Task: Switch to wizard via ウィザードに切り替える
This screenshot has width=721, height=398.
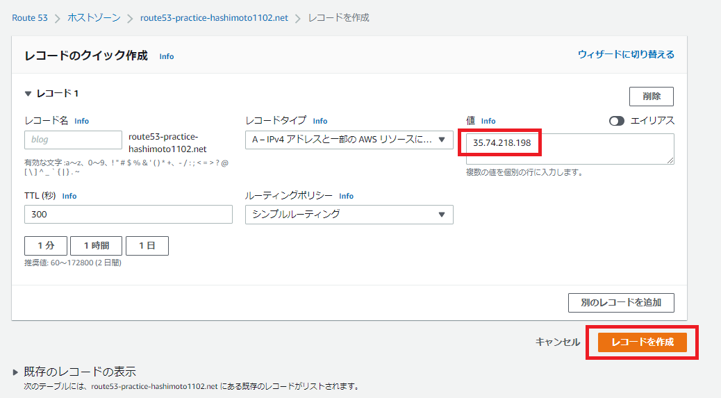Action: tap(626, 54)
